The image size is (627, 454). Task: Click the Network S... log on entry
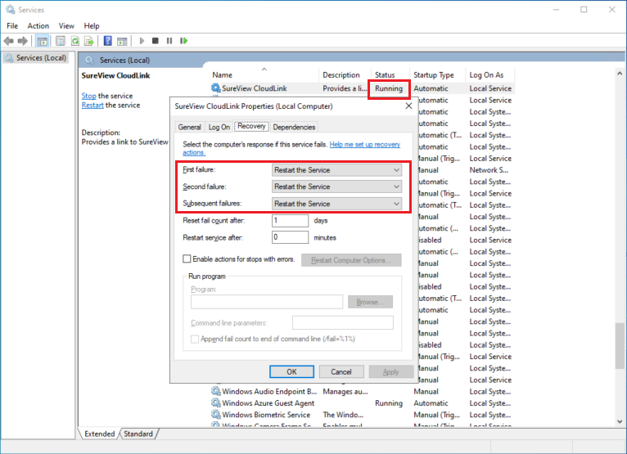(489, 170)
